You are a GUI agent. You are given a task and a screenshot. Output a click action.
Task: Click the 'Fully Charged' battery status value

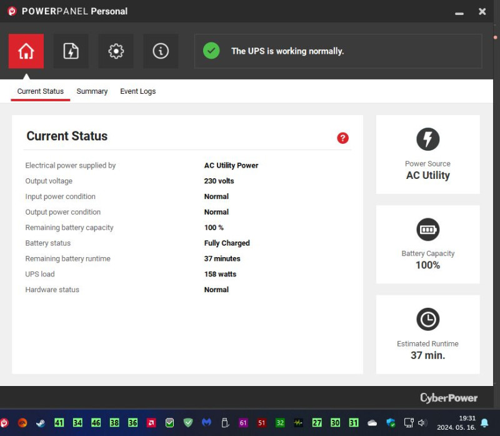(x=227, y=243)
